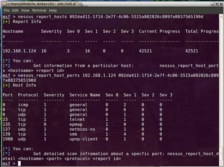Click the cursor at the msf prompt
Image resolution: width=224 pixels, height=167 pixels.
pyautogui.click(x=19, y=163)
